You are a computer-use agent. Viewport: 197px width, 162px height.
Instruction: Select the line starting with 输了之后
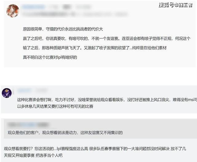coord(95,48)
